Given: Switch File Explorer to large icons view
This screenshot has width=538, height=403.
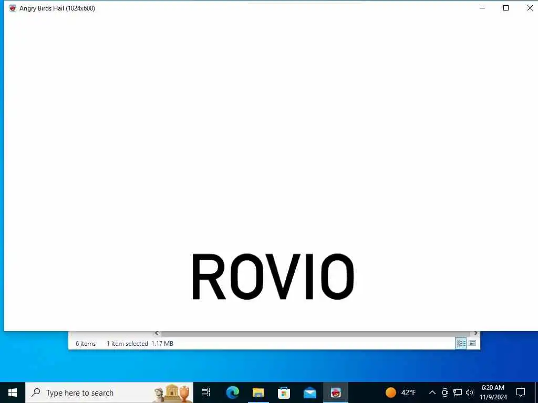Looking at the screenshot, I should point(472,343).
